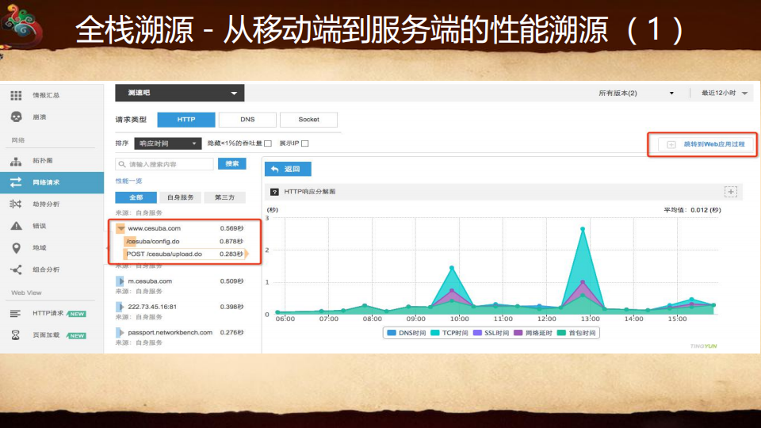Click the 0.509秒 value of m.cesuba.com
Screen dimensions: 761x428
tap(231, 281)
